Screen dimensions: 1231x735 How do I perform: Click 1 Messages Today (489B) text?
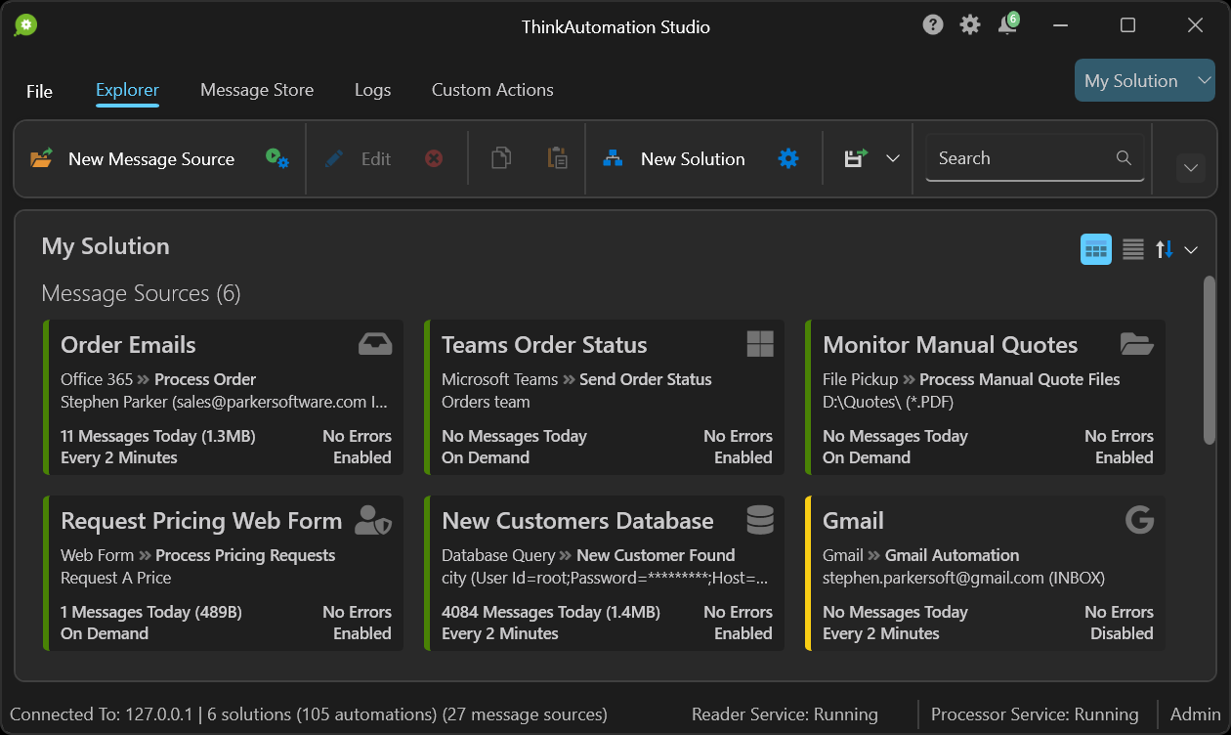tap(151, 612)
